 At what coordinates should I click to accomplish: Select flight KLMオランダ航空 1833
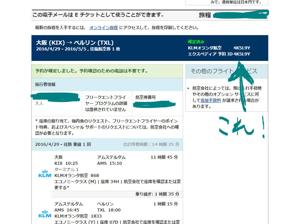78,216
